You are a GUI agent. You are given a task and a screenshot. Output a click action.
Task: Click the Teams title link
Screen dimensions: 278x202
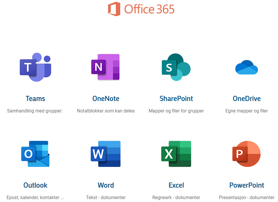[35, 99]
